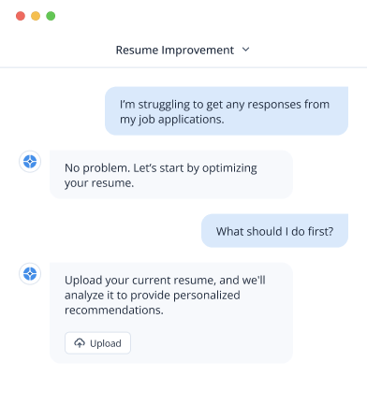Expand the chevron beside Resume Improvement
Image resolution: width=367 pixels, height=405 pixels.
tap(246, 50)
